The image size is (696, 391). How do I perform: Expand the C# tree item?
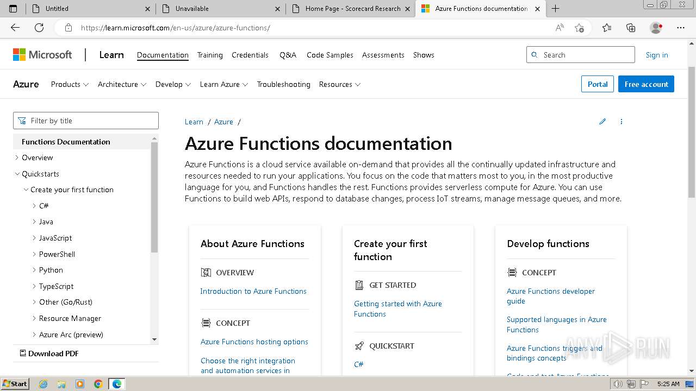click(x=34, y=206)
